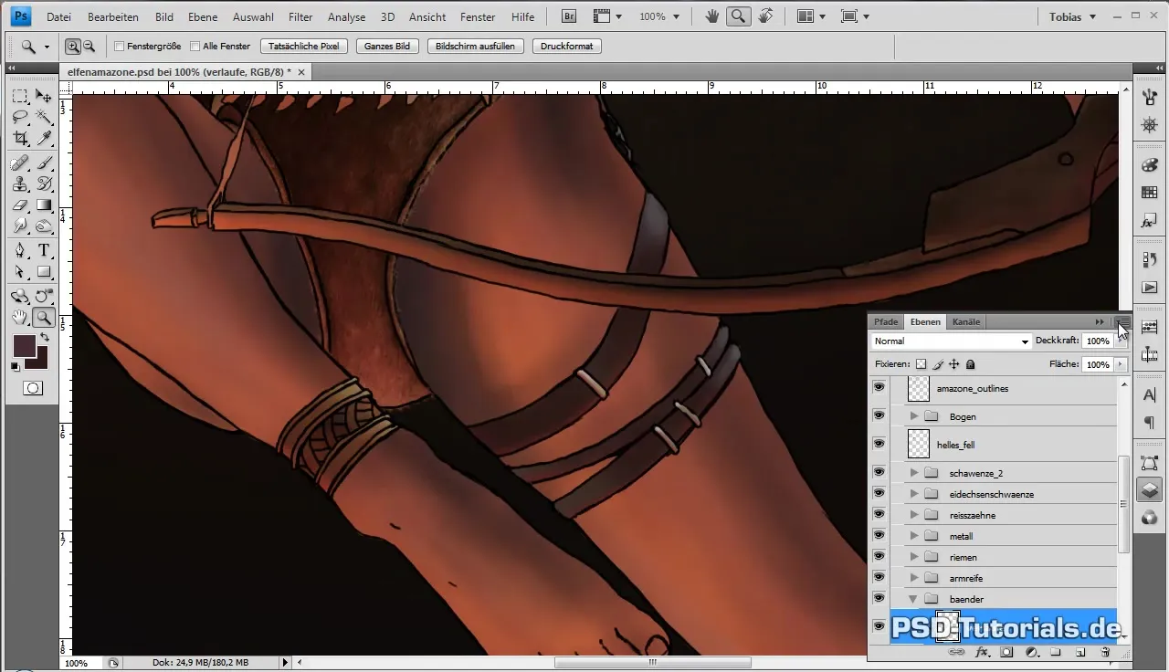The width and height of the screenshot is (1169, 672).
Task: Open the Fläche slider arrow
Action: click(x=1121, y=364)
